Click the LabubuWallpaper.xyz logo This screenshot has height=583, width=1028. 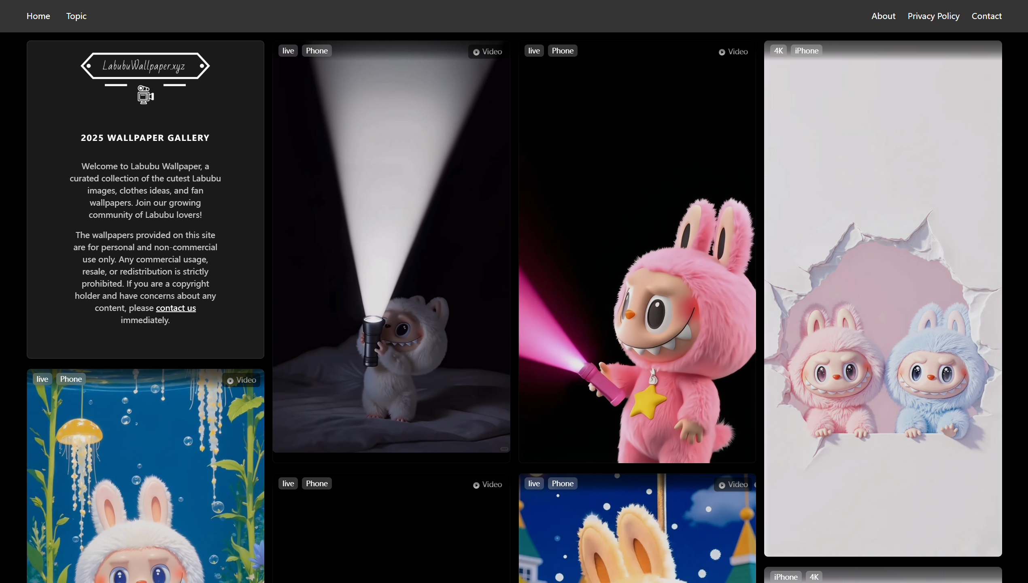tap(145, 66)
